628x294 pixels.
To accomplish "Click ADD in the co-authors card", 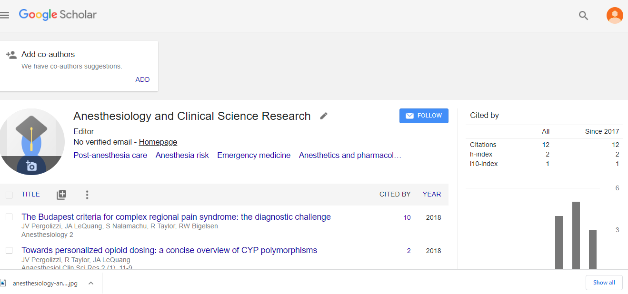I will (142, 79).
